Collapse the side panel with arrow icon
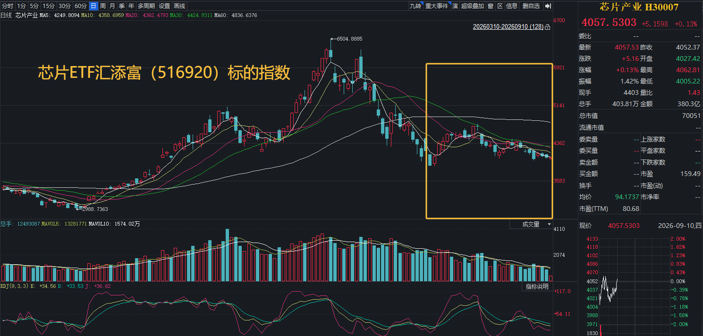Viewport: 703px width, 336px height. tap(548, 6)
